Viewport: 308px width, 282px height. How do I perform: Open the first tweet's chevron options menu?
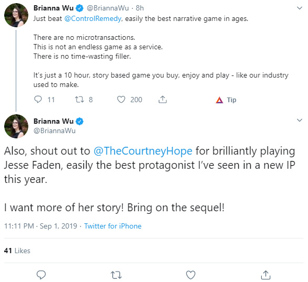[300, 8]
